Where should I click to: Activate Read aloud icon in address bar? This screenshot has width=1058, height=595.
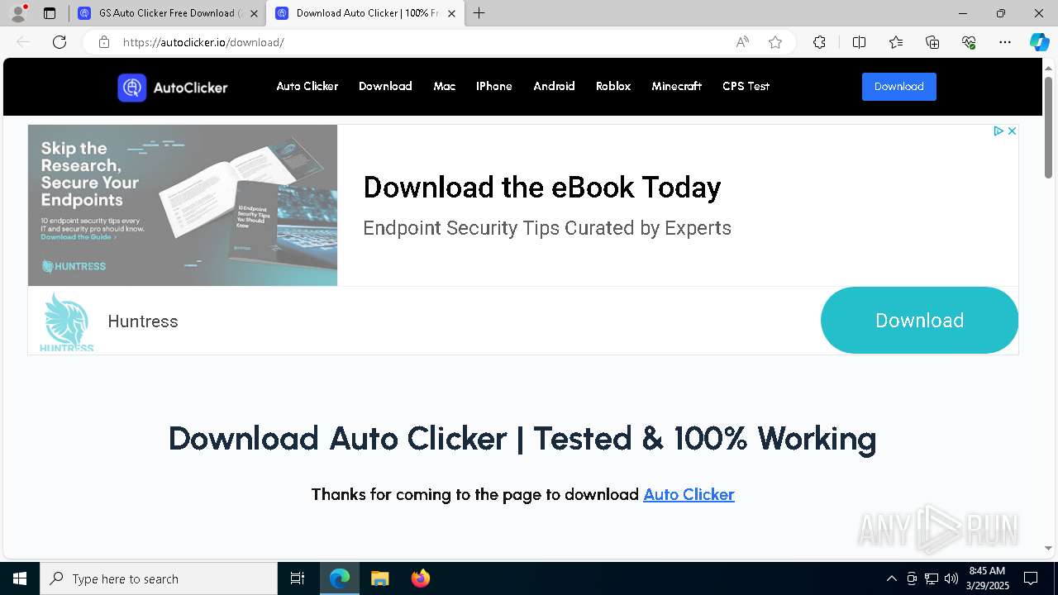[742, 42]
